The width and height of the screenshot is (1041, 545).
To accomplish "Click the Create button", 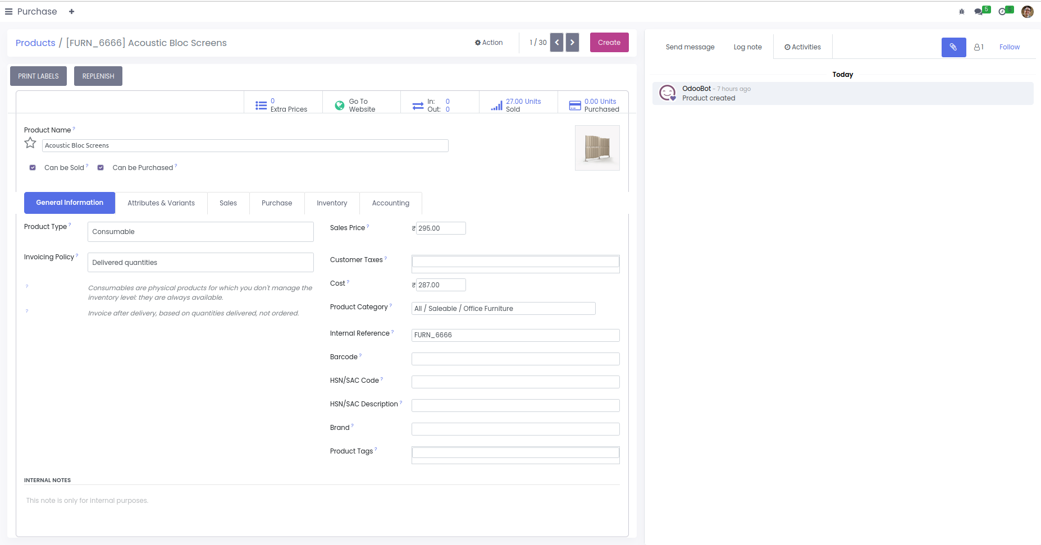I will (609, 43).
